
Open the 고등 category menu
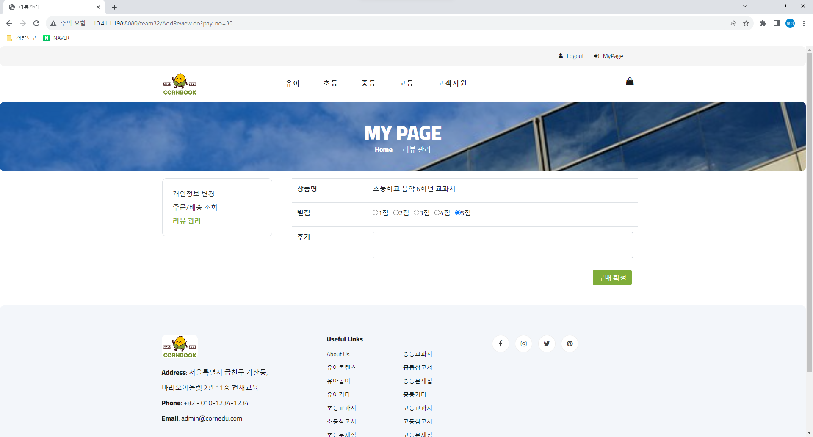point(406,83)
